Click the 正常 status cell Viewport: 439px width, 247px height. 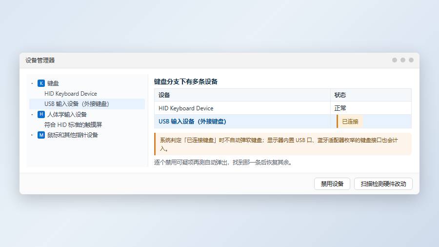click(371, 108)
